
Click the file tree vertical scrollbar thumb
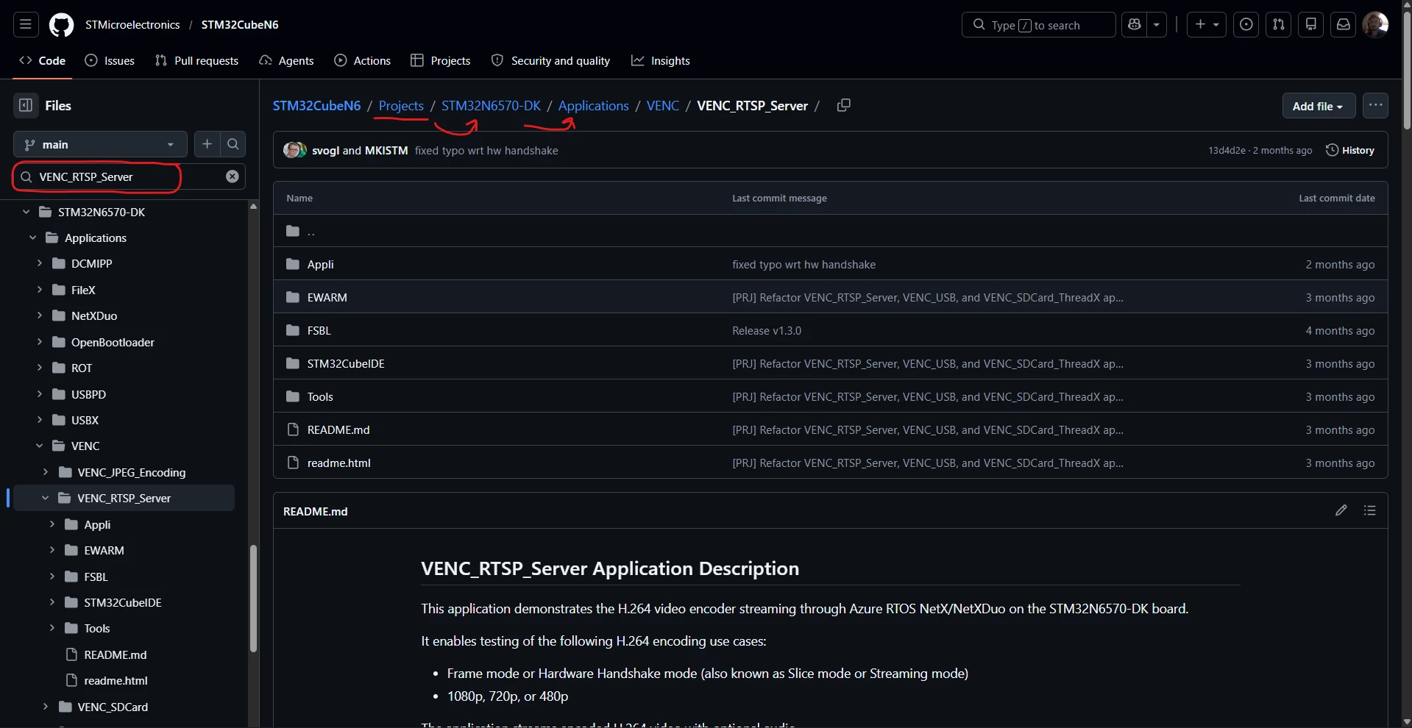point(253,599)
